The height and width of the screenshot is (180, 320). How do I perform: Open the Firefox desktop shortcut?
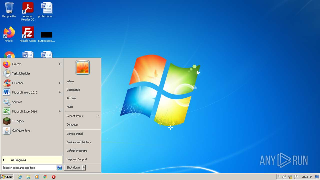pos(9,34)
